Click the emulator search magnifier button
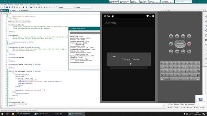 click(189, 52)
